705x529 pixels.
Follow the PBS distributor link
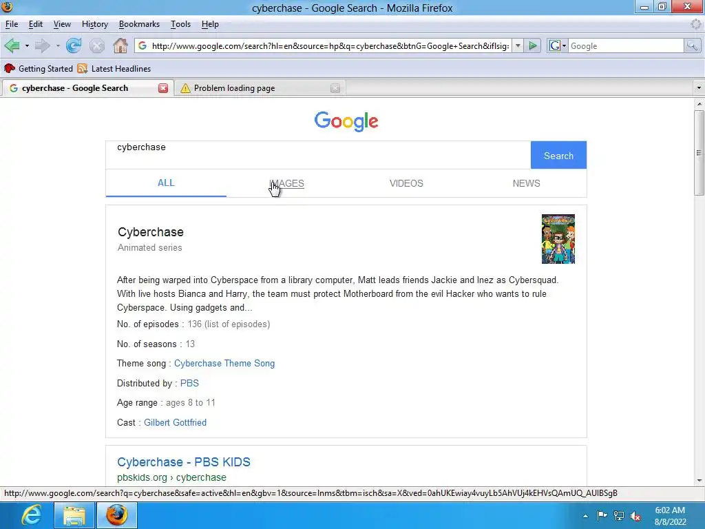[x=189, y=383]
